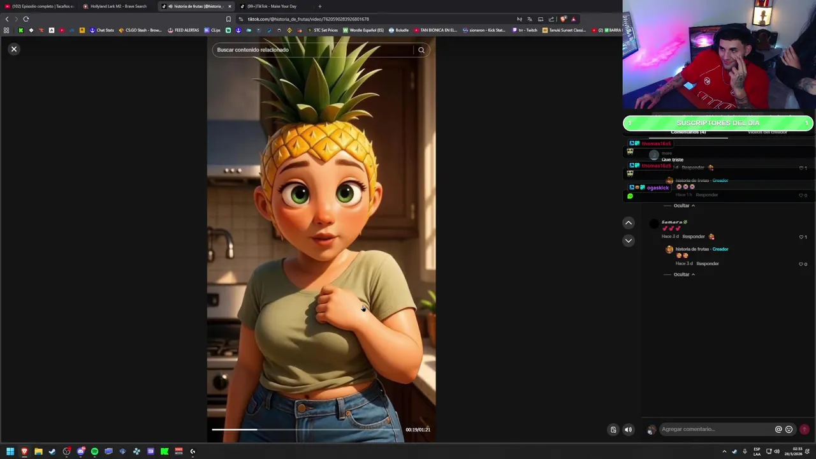Like Samara's comment with the heart
The image size is (816, 459).
click(802, 237)
